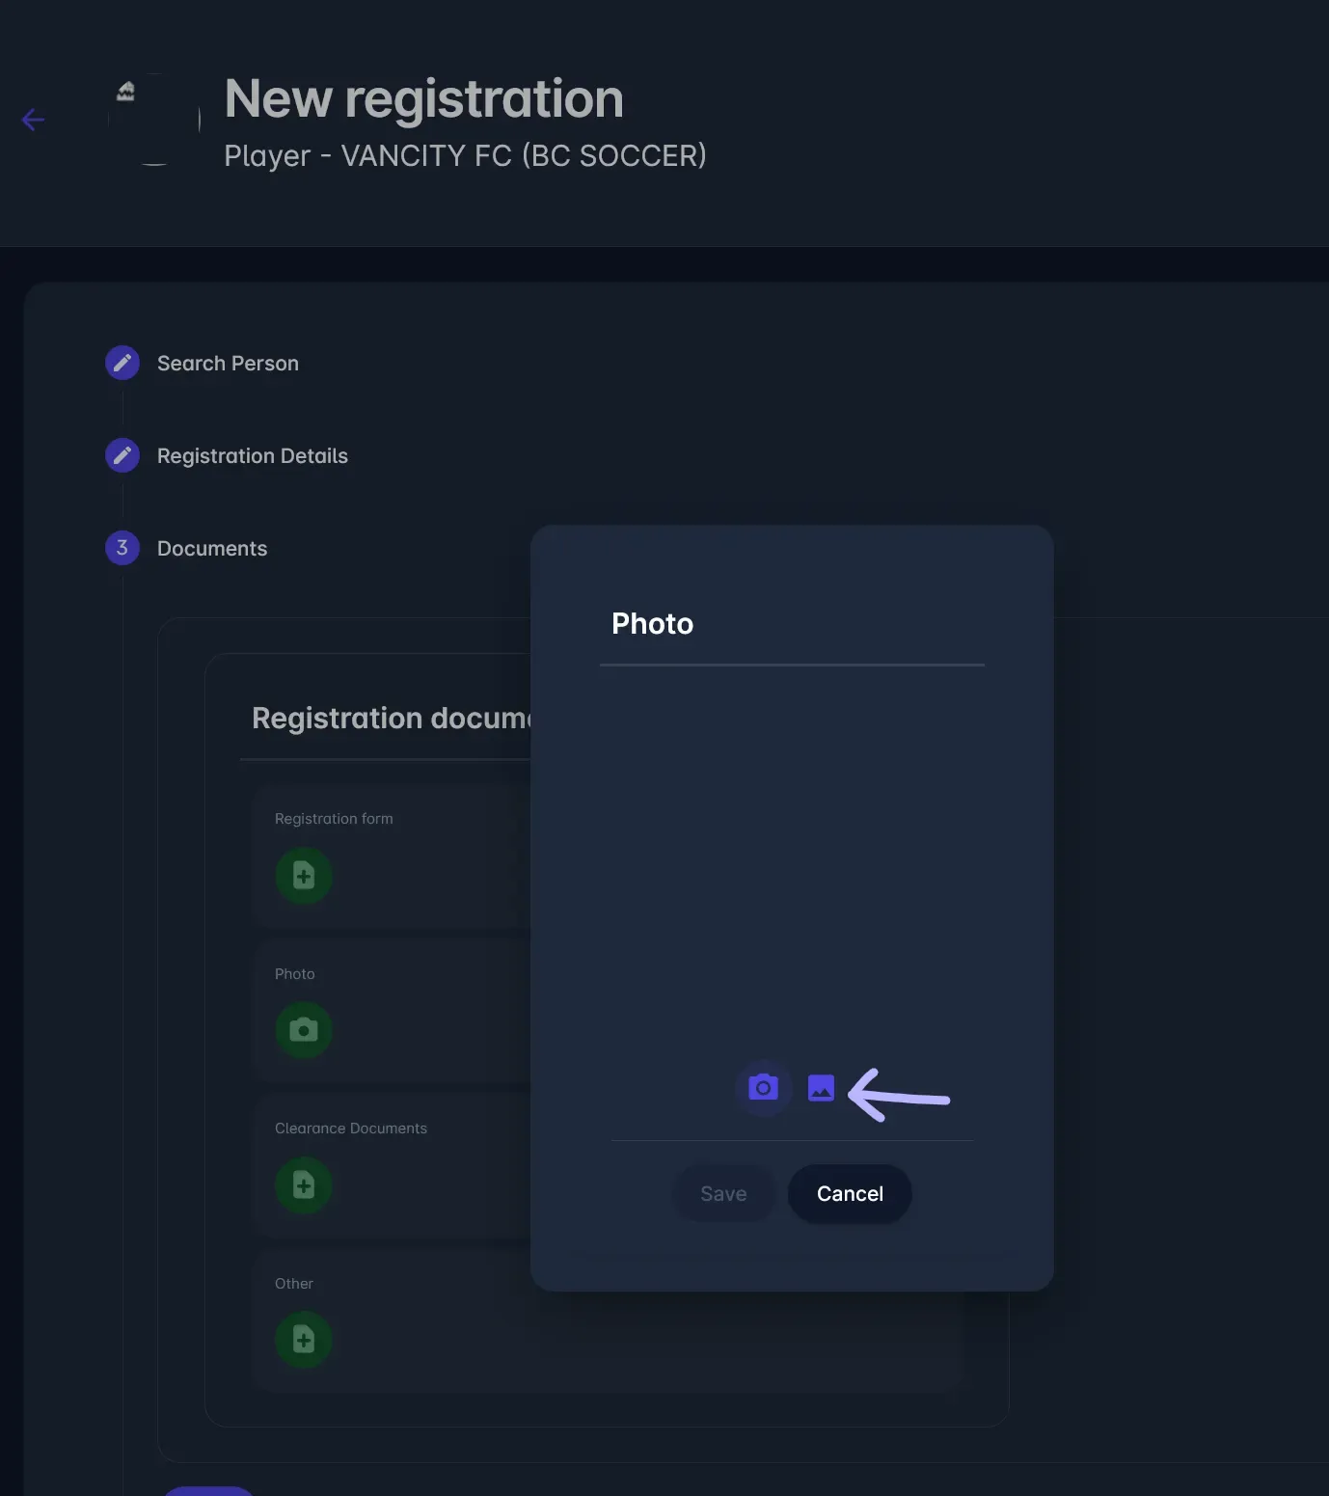Go back using the top-left arrow

pyautogui.click(x=33, y=120)
